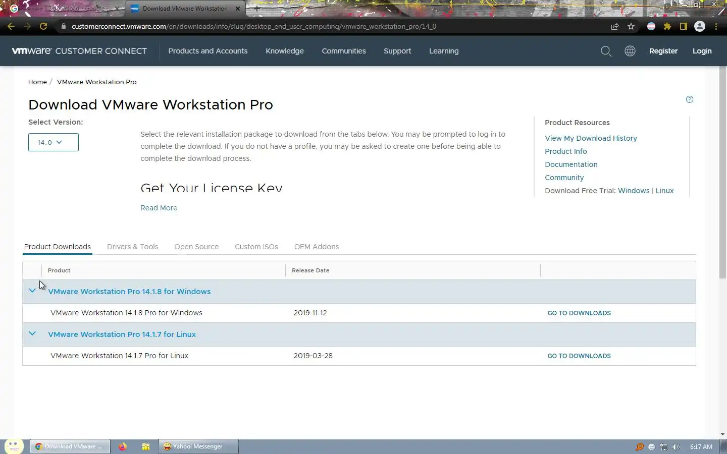
Task: Open the striped flag extension icon
Action: [651, 26]
